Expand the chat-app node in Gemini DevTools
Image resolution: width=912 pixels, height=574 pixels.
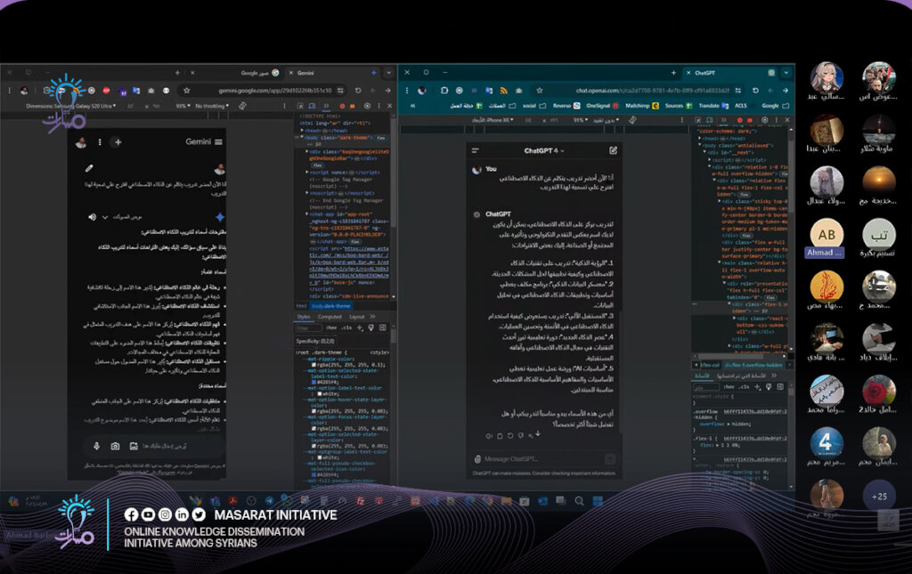307,214
